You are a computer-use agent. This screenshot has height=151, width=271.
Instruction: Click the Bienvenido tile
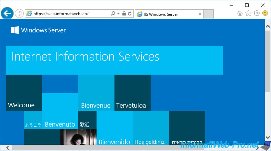(x=114, y=128)
